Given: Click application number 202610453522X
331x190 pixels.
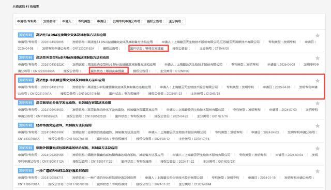Looking at the screenshot, I should coord(52,65).
